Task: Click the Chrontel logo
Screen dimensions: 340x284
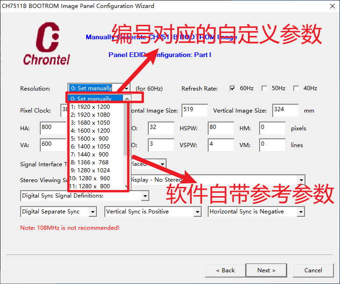Action: click(47, 43)
